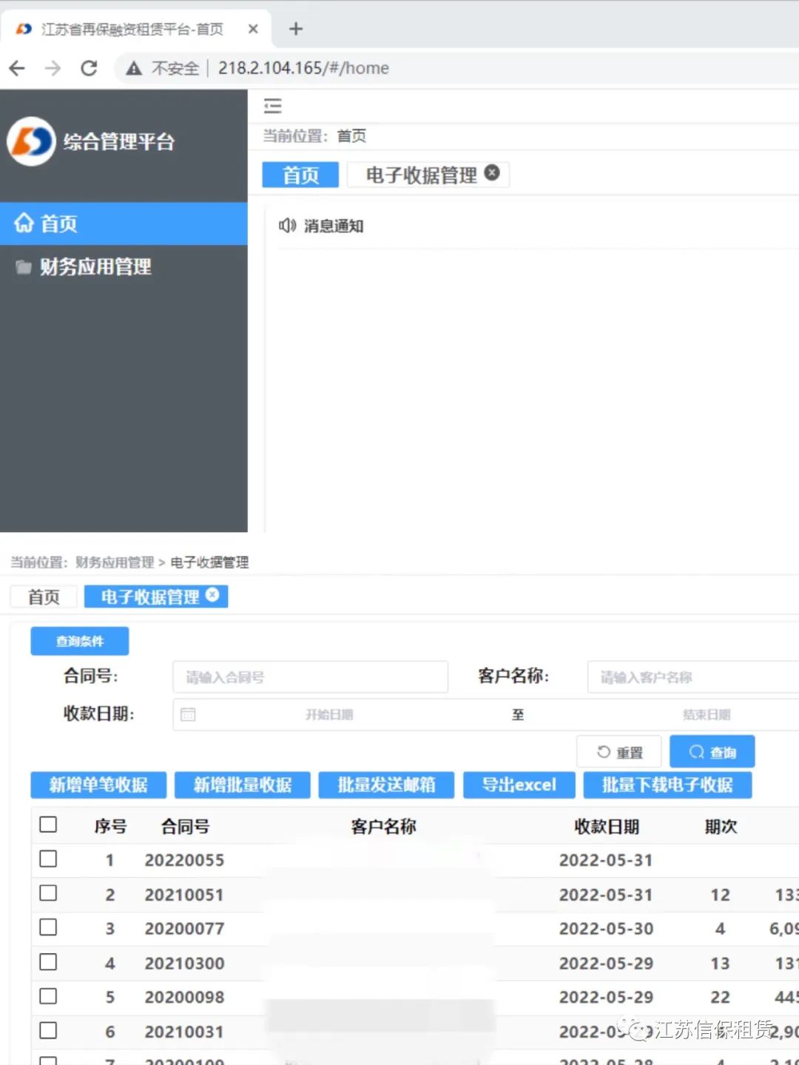Screen dimensions: 799x1065
Task: Open a new browser tab with plus
Action: coord(296,29)
